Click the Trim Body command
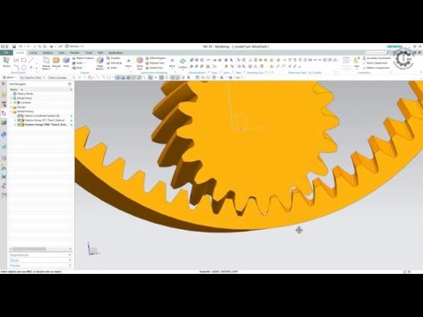 (x=115, y=63)
